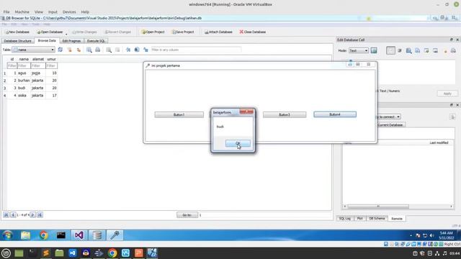Click the Sublime Text icon in host panel

pos(46,253)
